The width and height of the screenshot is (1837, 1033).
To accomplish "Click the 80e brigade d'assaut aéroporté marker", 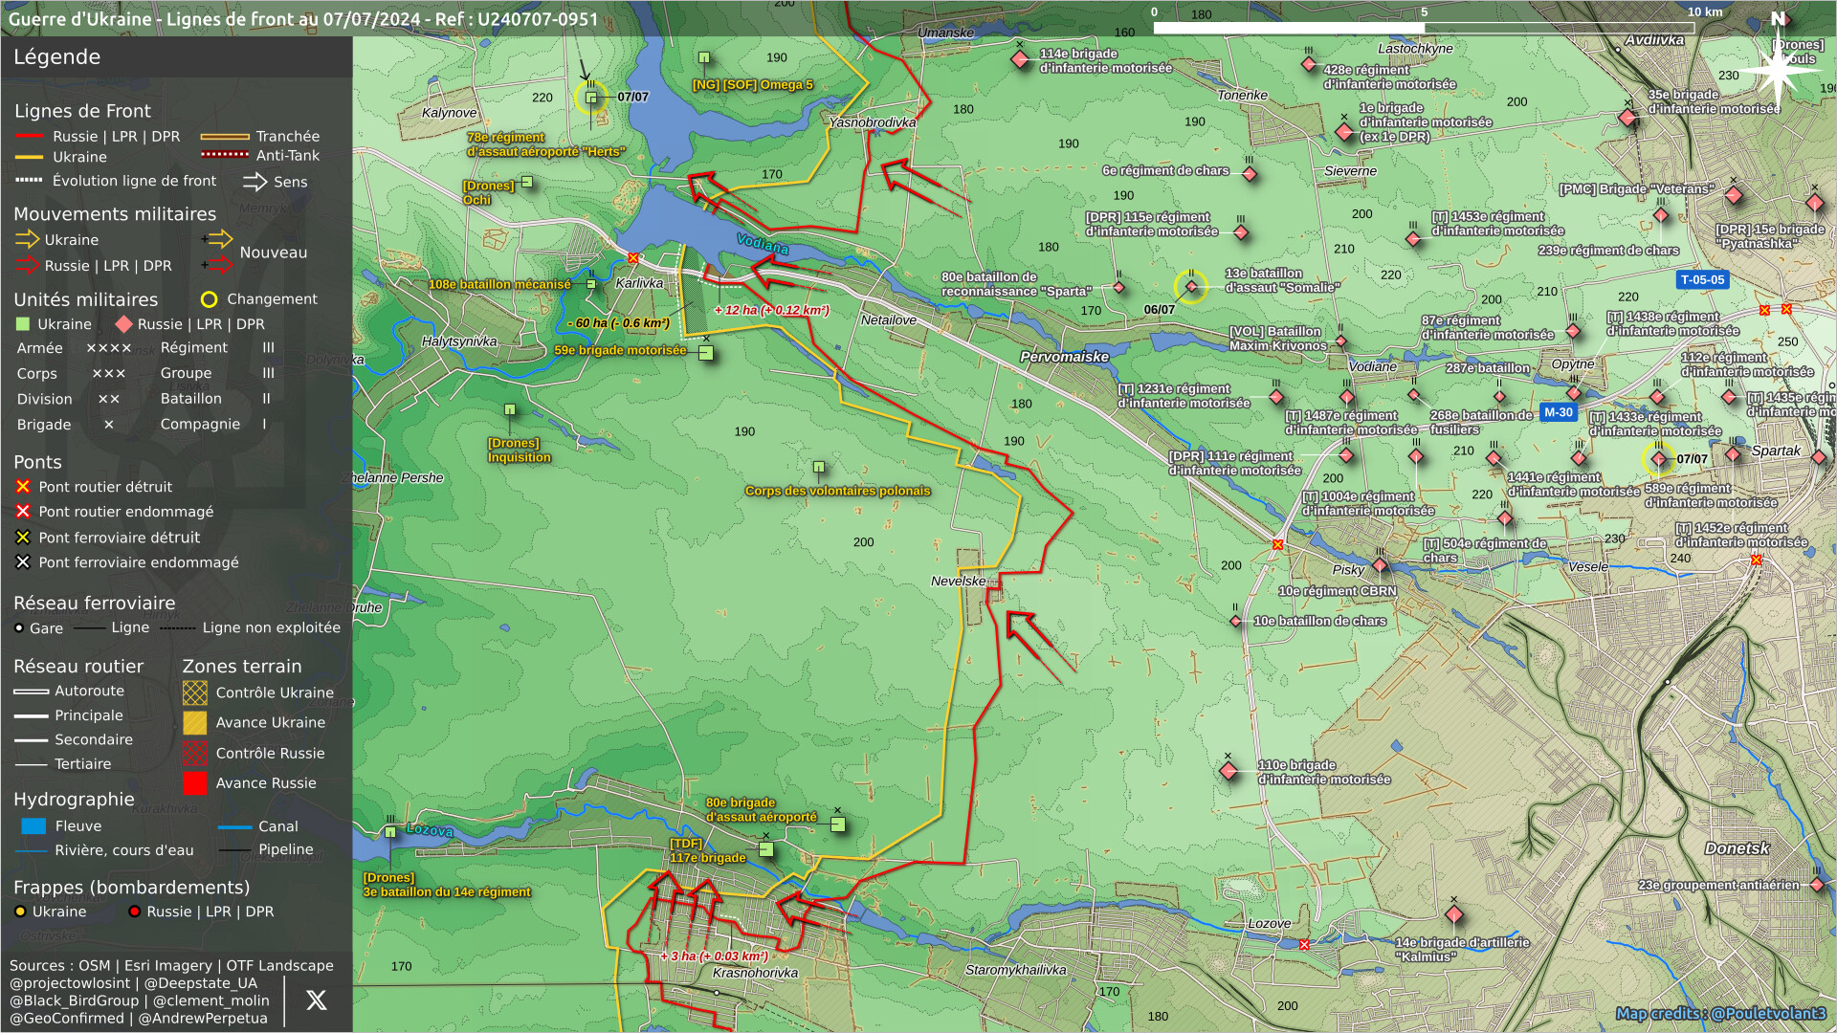I will (837, 824).
